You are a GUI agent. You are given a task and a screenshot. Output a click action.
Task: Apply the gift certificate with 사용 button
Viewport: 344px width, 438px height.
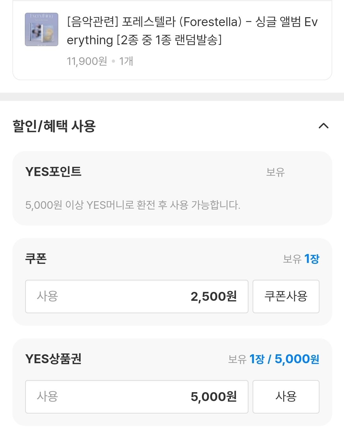pyautogui.click(x=286, y=397)
